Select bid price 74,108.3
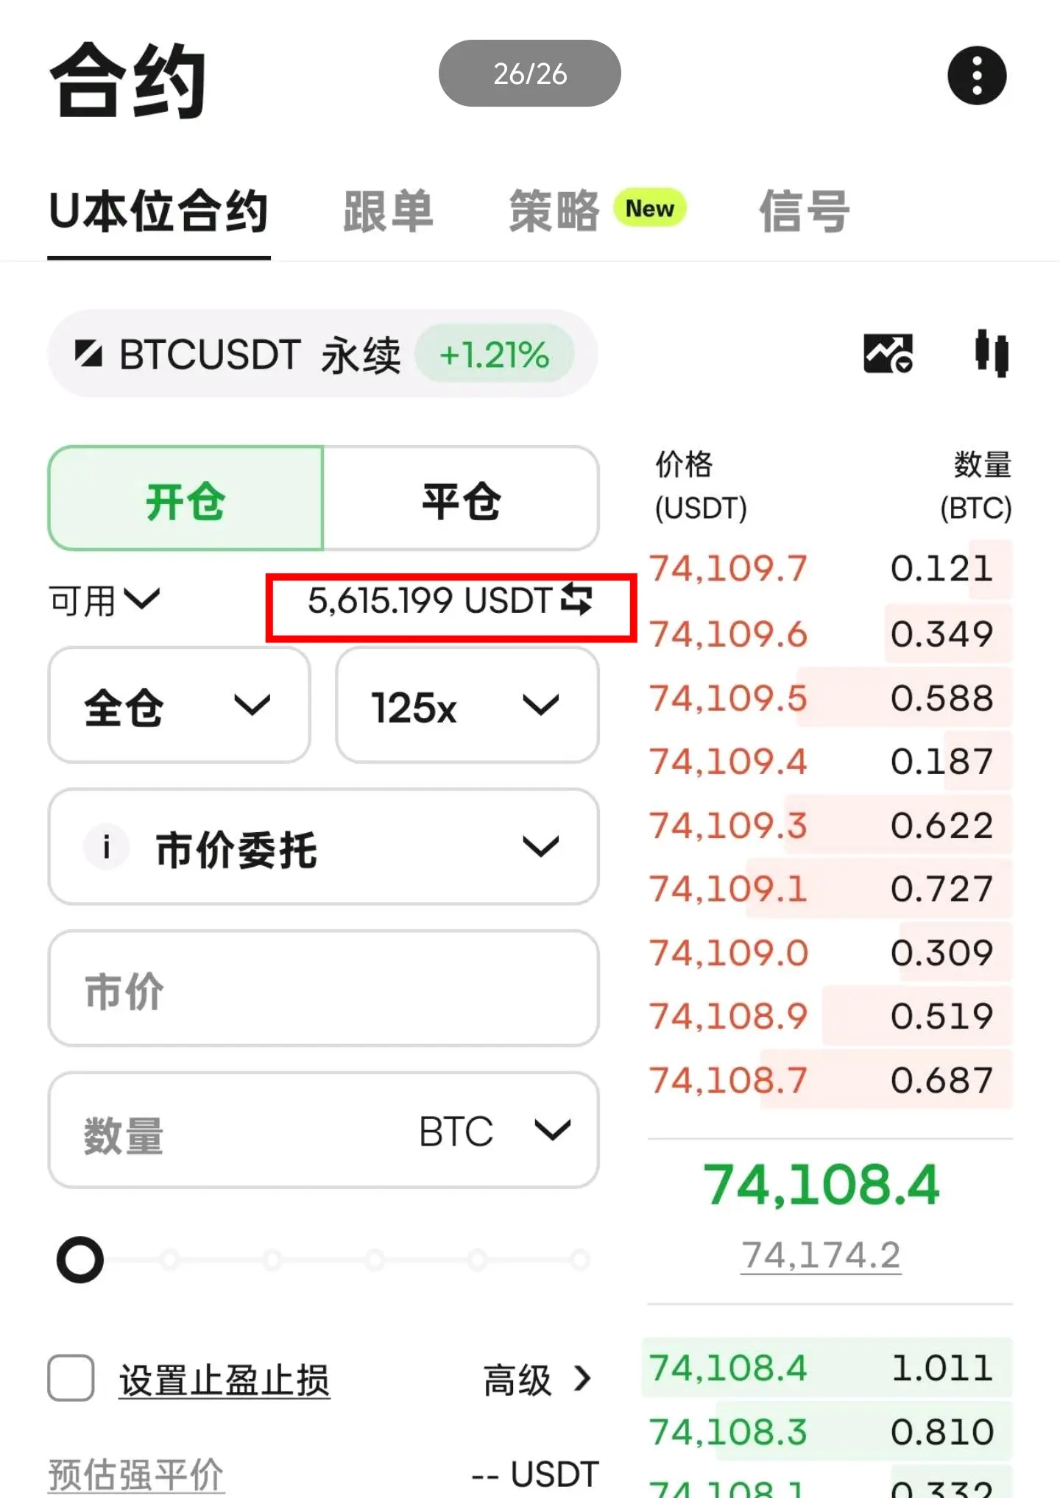This screenshot has height=1498, width=1060. 728,1432
